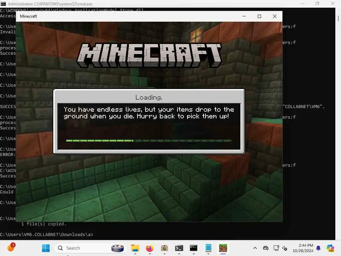The image size is (341, 256).
Task: Restore down the cmd.exe window
Action: pos(317,3)
